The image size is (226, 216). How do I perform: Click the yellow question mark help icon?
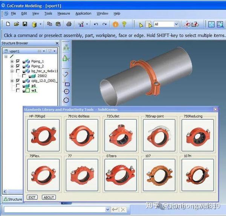(124, 24)
